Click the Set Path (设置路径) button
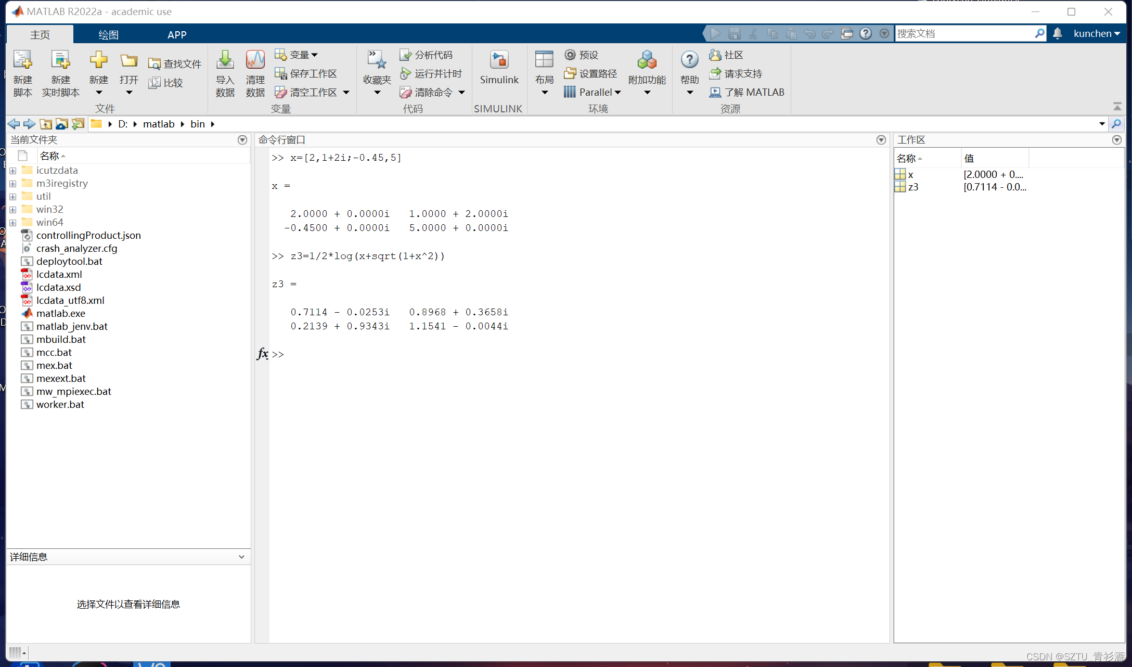1132x667 pixels. 591,73
